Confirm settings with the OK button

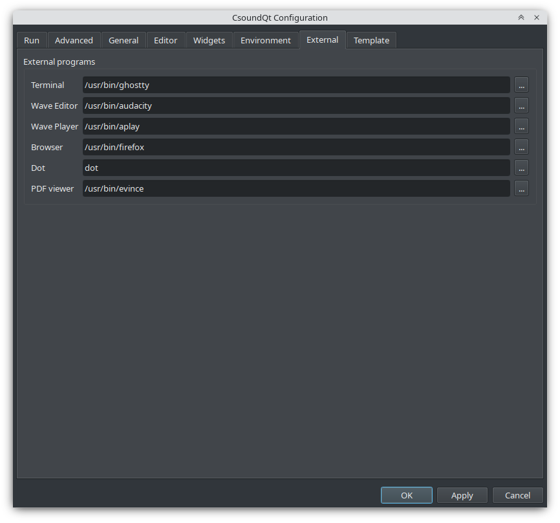pos(407,495)
